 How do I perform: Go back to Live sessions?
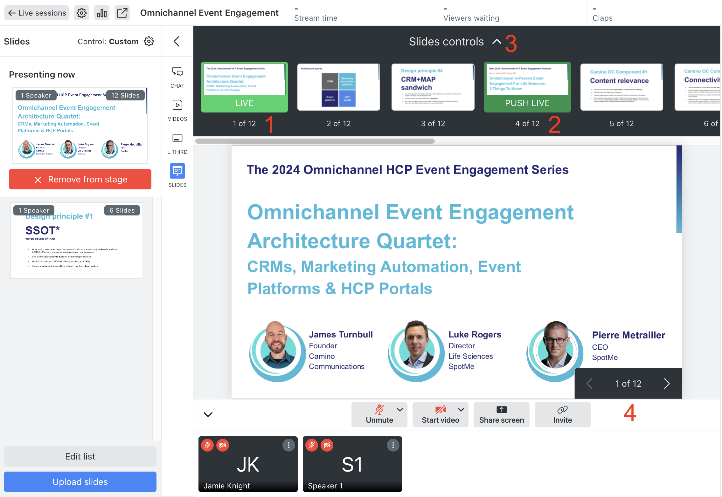tap(37, 13)
